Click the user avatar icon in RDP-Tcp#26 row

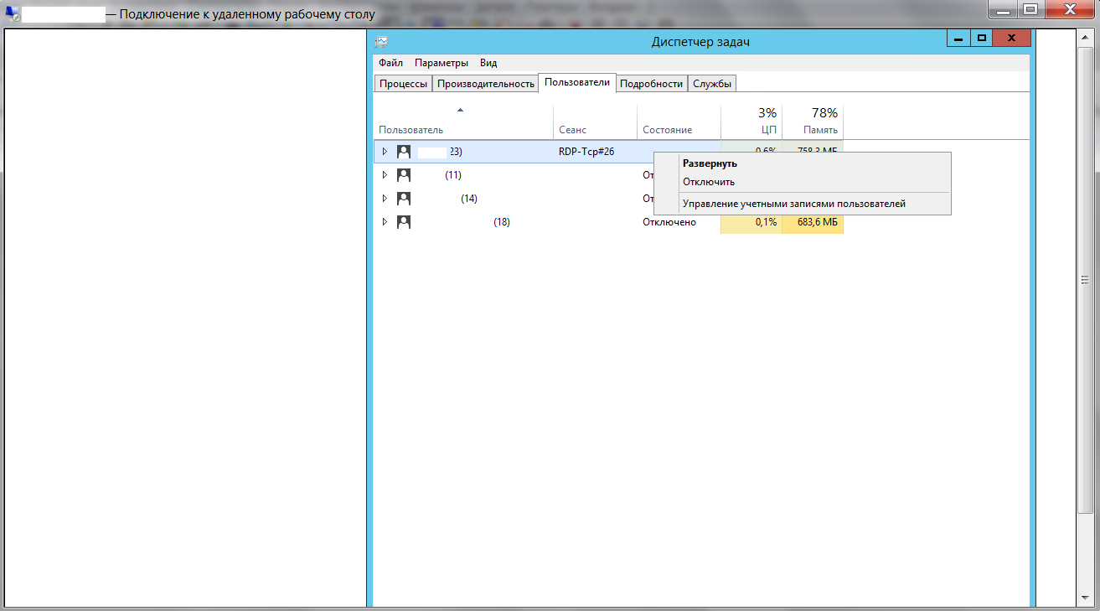point(404,152)
